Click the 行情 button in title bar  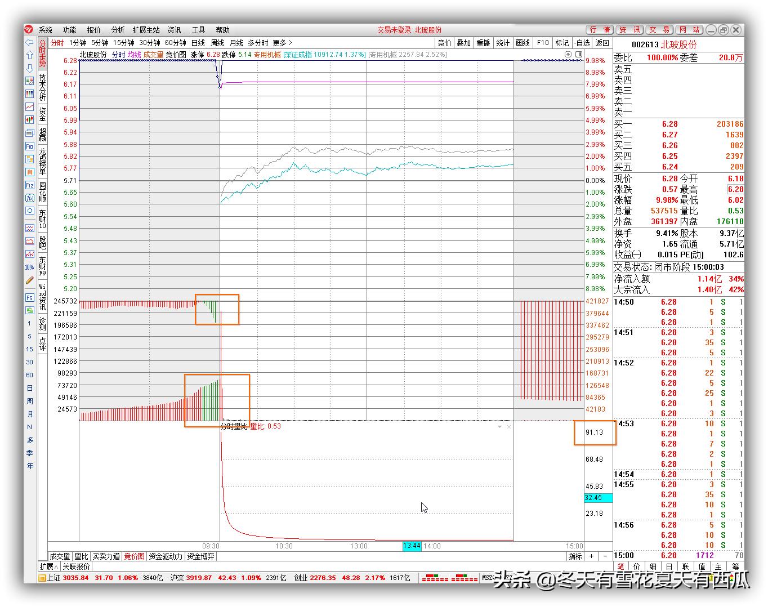coord(600,30)
